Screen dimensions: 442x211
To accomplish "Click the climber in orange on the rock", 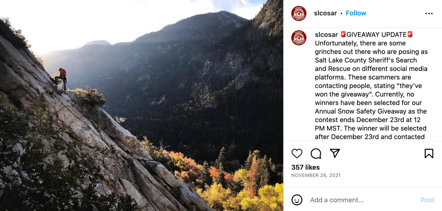I will [x=62, y=78].
